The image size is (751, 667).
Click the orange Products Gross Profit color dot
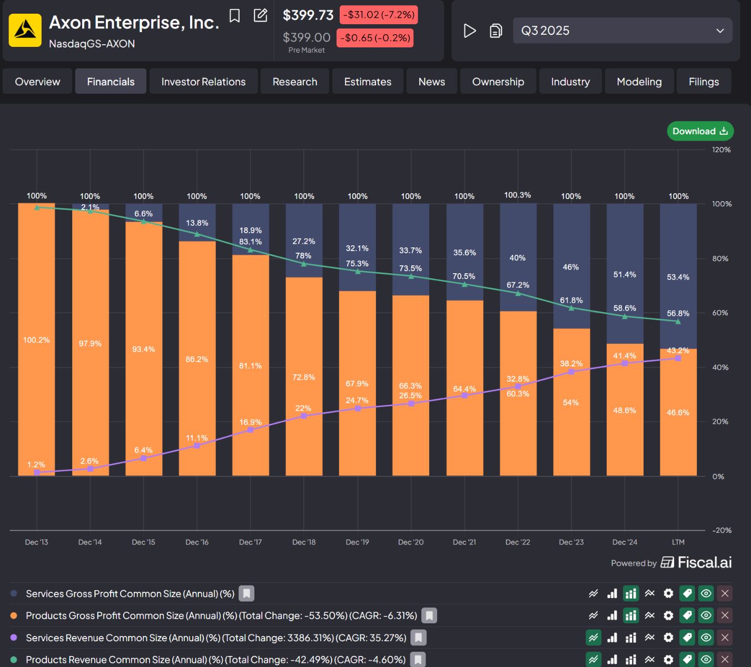click(x=14, y=615)
